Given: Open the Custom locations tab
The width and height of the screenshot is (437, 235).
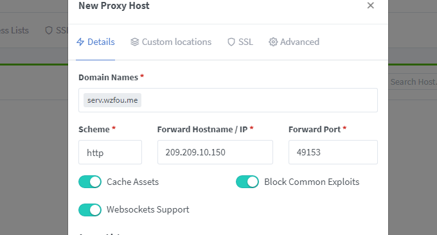Looking at the screenshot, I should click(171, 42).
